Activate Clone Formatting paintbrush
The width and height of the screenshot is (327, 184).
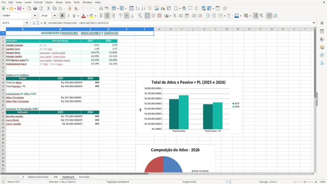70,8
